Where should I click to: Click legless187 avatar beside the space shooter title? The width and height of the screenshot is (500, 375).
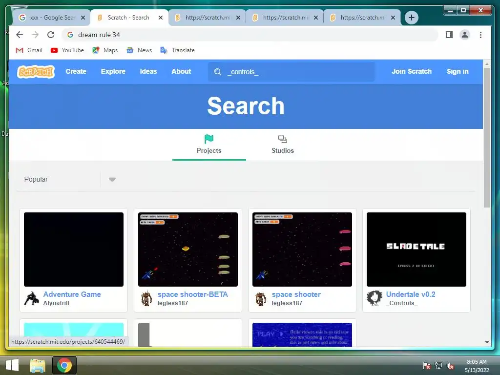[261, 298]
